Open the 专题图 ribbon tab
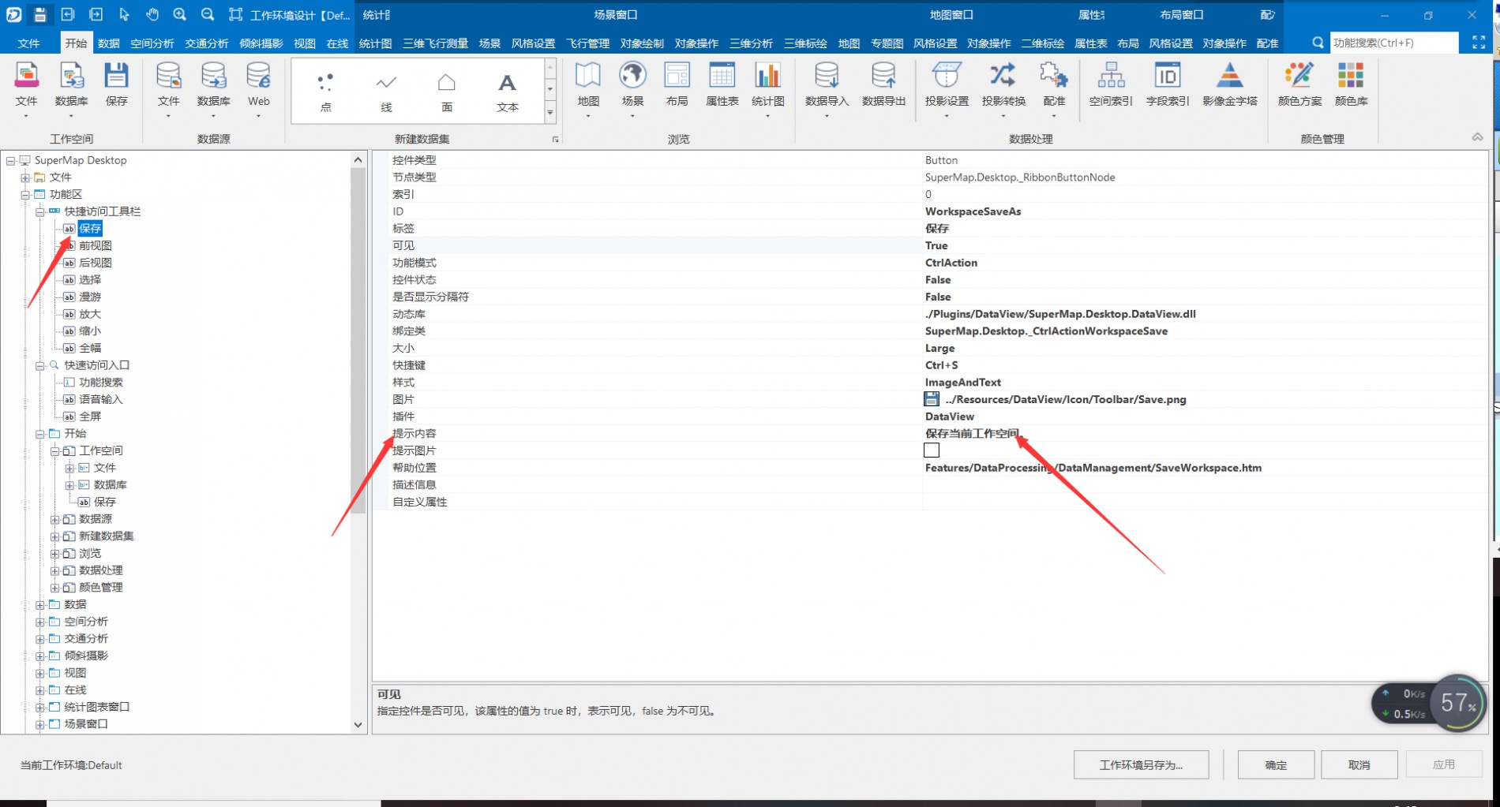 [x=887, y=43]
